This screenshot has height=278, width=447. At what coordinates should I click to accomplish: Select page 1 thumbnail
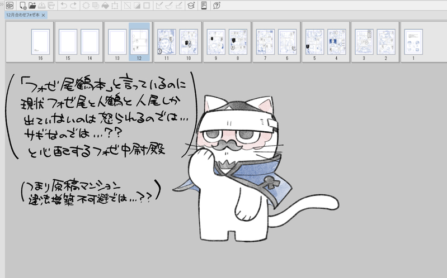click(x=413, y=42)
